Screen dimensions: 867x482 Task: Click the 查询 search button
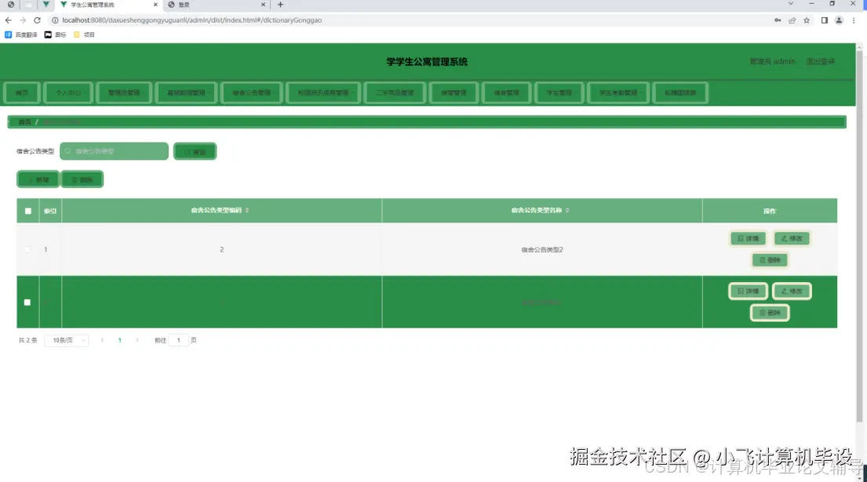(x=195, y=151)
